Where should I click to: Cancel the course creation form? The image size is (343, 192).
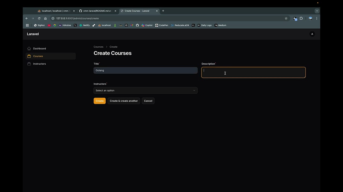(148, 101)
